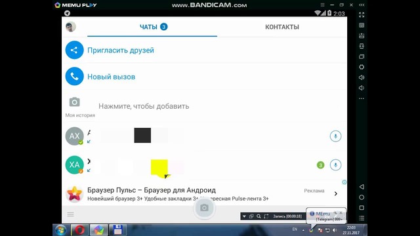Tap microphone button on the AX chat row
Viewport: 420px width, 236px height.
335,136
